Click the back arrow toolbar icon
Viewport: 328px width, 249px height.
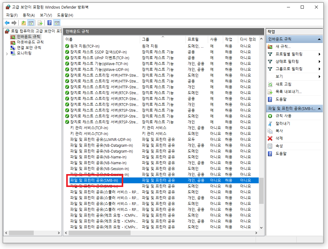coord(7,23)
